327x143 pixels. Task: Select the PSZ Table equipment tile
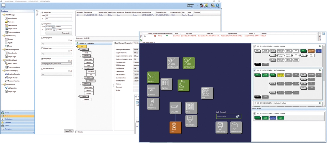[191, 121]
